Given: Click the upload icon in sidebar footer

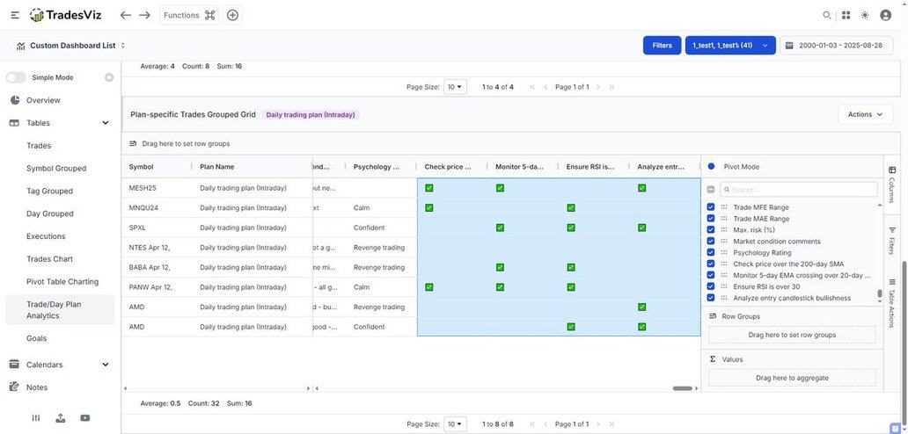Looking at the screenshot, I should (x=60, y=418).
